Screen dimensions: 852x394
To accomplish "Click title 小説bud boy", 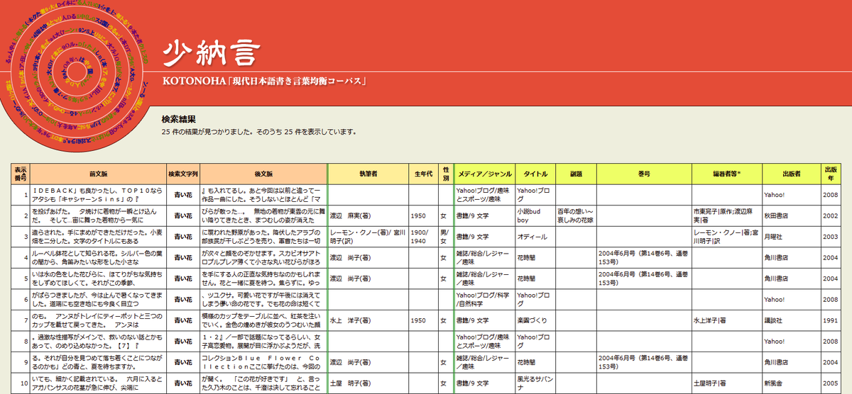I will coord(530,216).
